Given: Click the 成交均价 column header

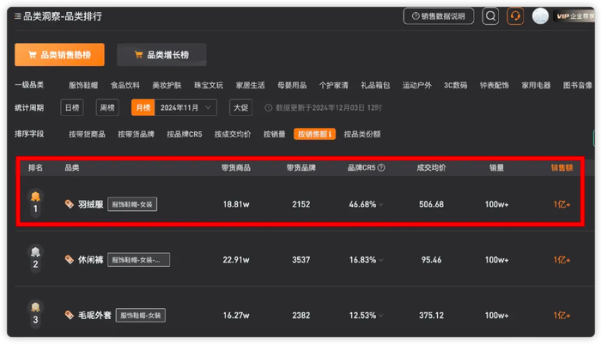Looking at the screenshot, I should coord(431,168).
